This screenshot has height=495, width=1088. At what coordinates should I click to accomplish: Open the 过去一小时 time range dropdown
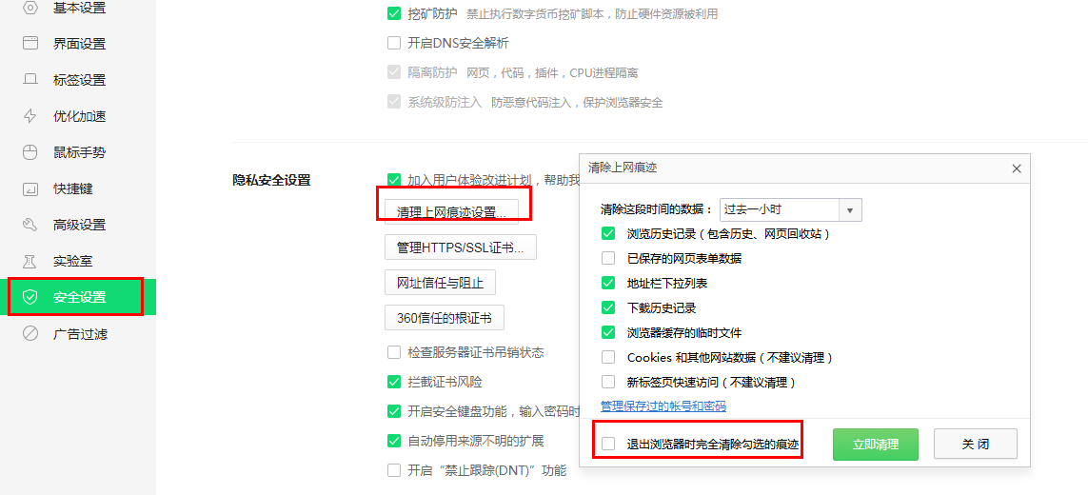[790, 209]
